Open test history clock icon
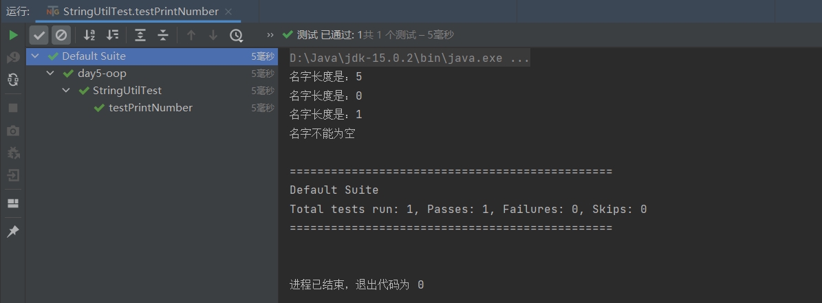 tap(236, 35)
